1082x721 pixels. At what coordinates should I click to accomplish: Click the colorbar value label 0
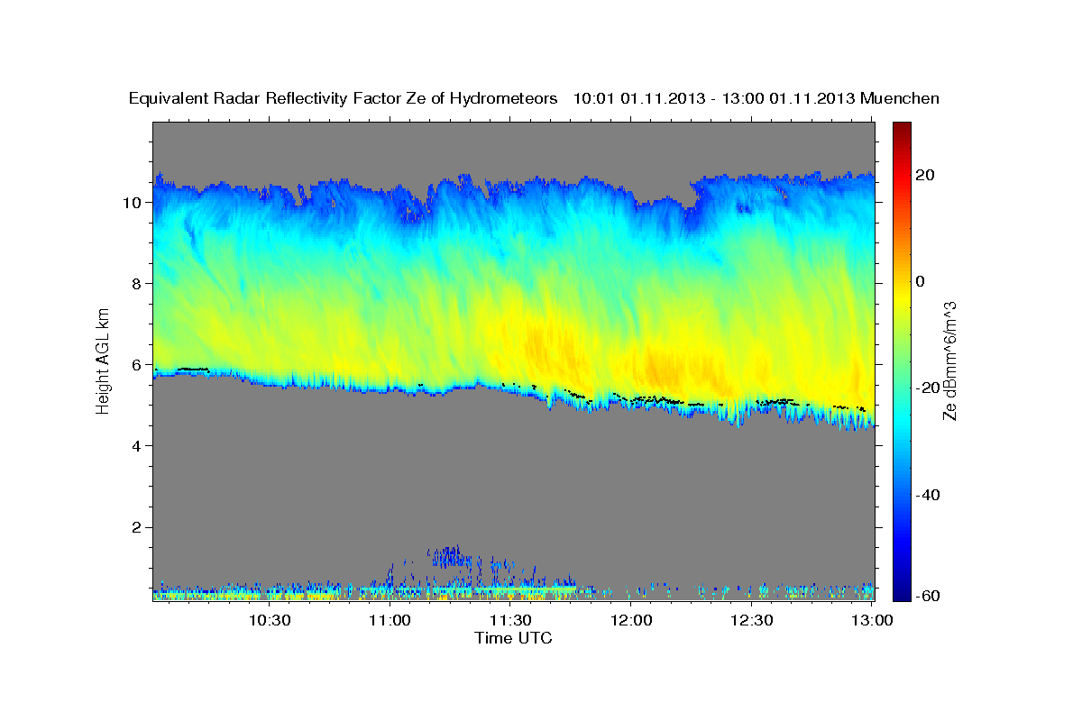click(x=922, y=281)
